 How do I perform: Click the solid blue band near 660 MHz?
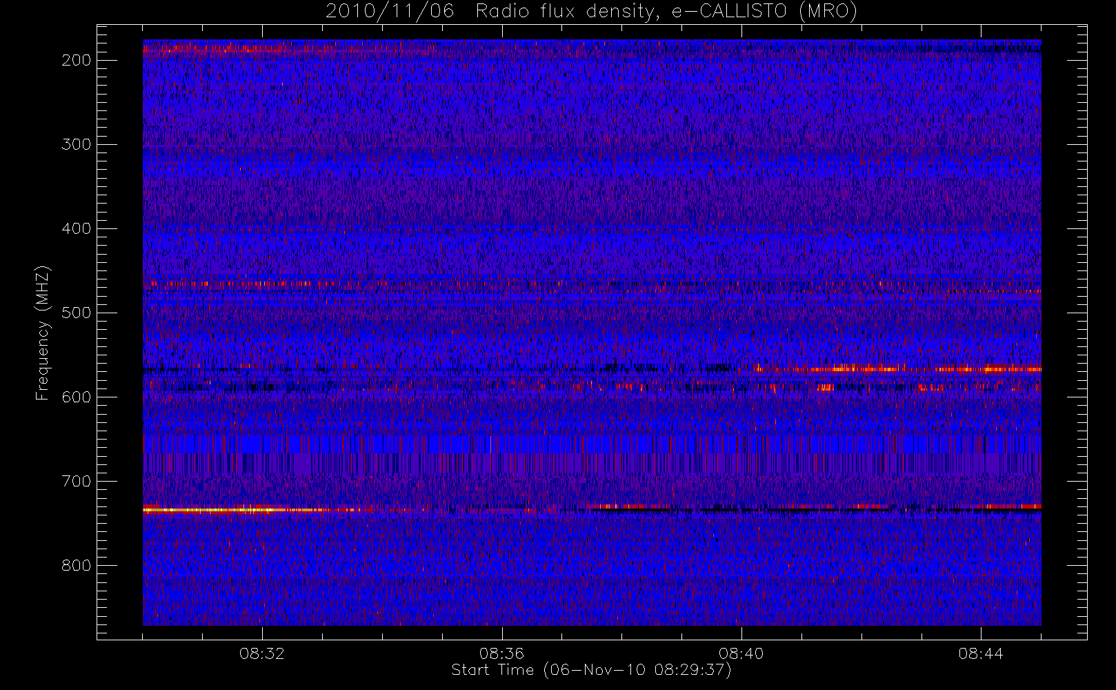pyautogui.click(x=592, y=444)
